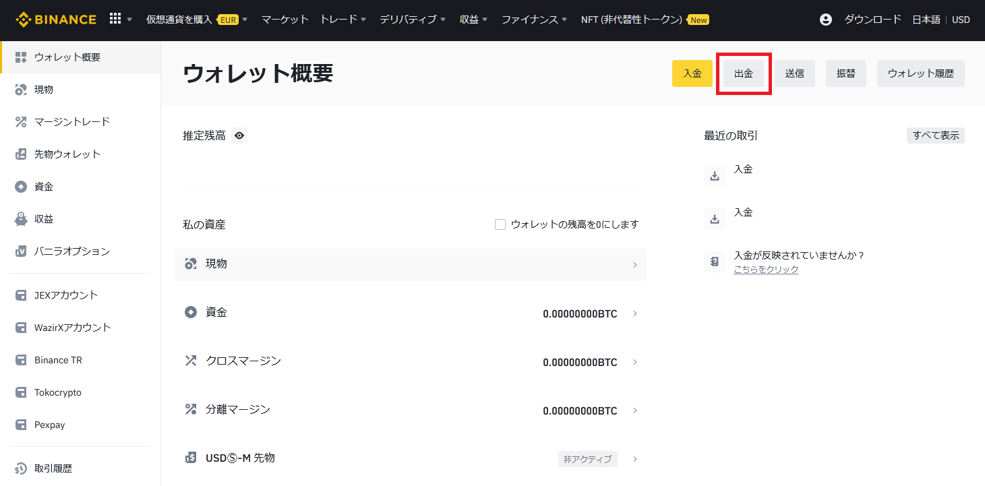The width and height of the screenshot is (985, 486).
Task: Click the 収益 sidebar icon
Action: tap(21, 219)
